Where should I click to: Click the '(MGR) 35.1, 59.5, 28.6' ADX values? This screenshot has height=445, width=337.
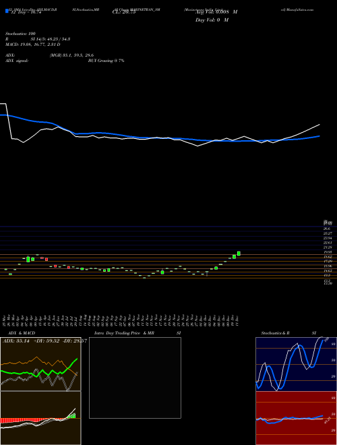tap(71, 55)
